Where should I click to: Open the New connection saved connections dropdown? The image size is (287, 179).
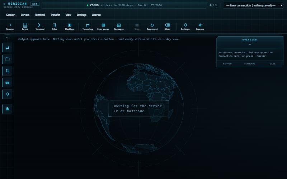(x=253, y=5)
